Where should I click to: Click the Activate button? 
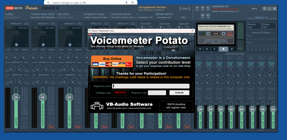click(179, 92)
